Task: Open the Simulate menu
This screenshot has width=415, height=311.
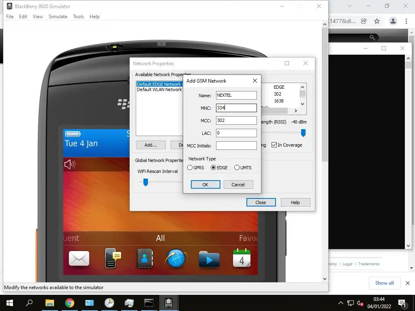Action: coord(58,16)
